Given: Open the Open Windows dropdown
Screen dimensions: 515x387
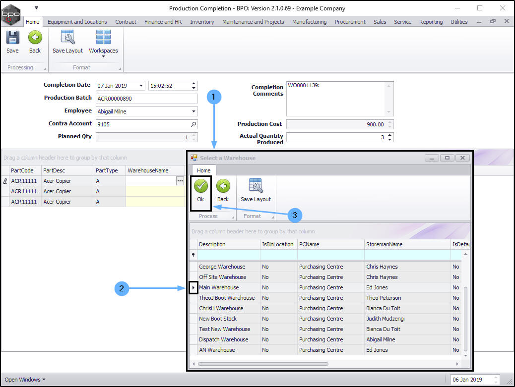Looking at the screenshot, I should [25, 380].
